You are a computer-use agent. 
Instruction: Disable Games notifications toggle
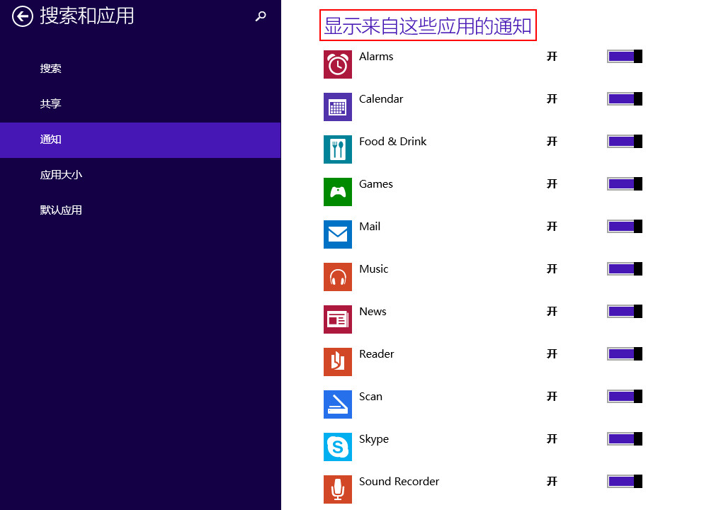tap(625, 184)
